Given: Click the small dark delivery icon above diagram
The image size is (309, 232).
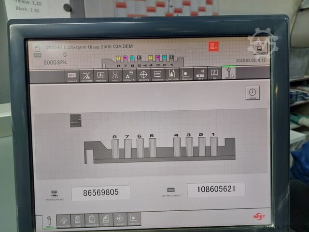Looking at the screenshot, I should pyautogui.click(x=75, y=121).
